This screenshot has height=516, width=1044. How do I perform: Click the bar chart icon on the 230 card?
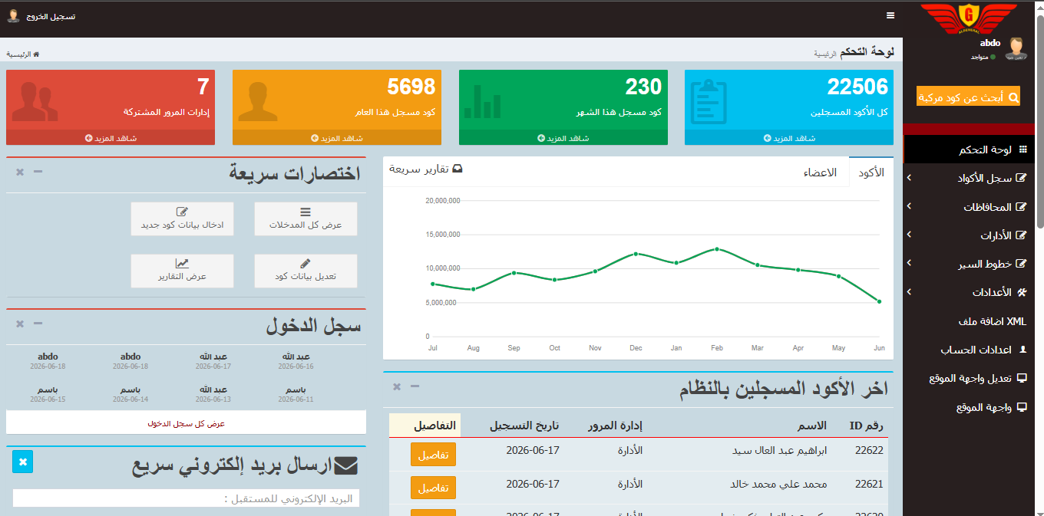point(483,102)
